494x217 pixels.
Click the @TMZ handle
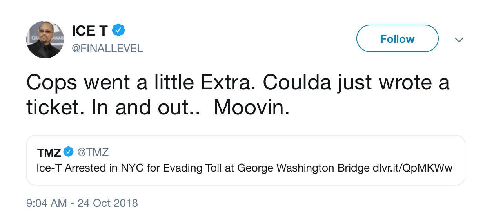pyautogui.click(x=93, y=152)
